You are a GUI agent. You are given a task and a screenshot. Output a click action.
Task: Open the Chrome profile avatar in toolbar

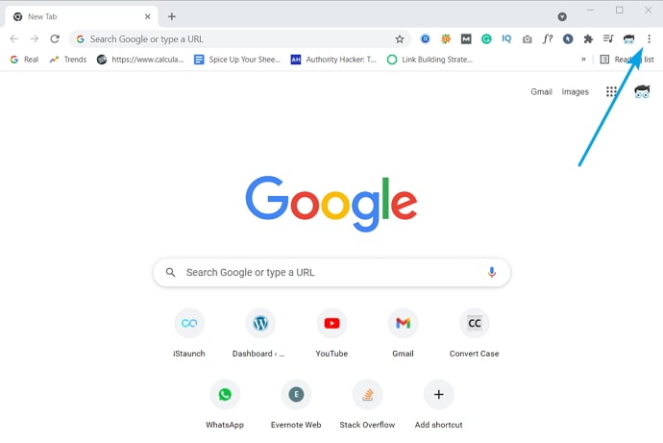tap(628, 38)
